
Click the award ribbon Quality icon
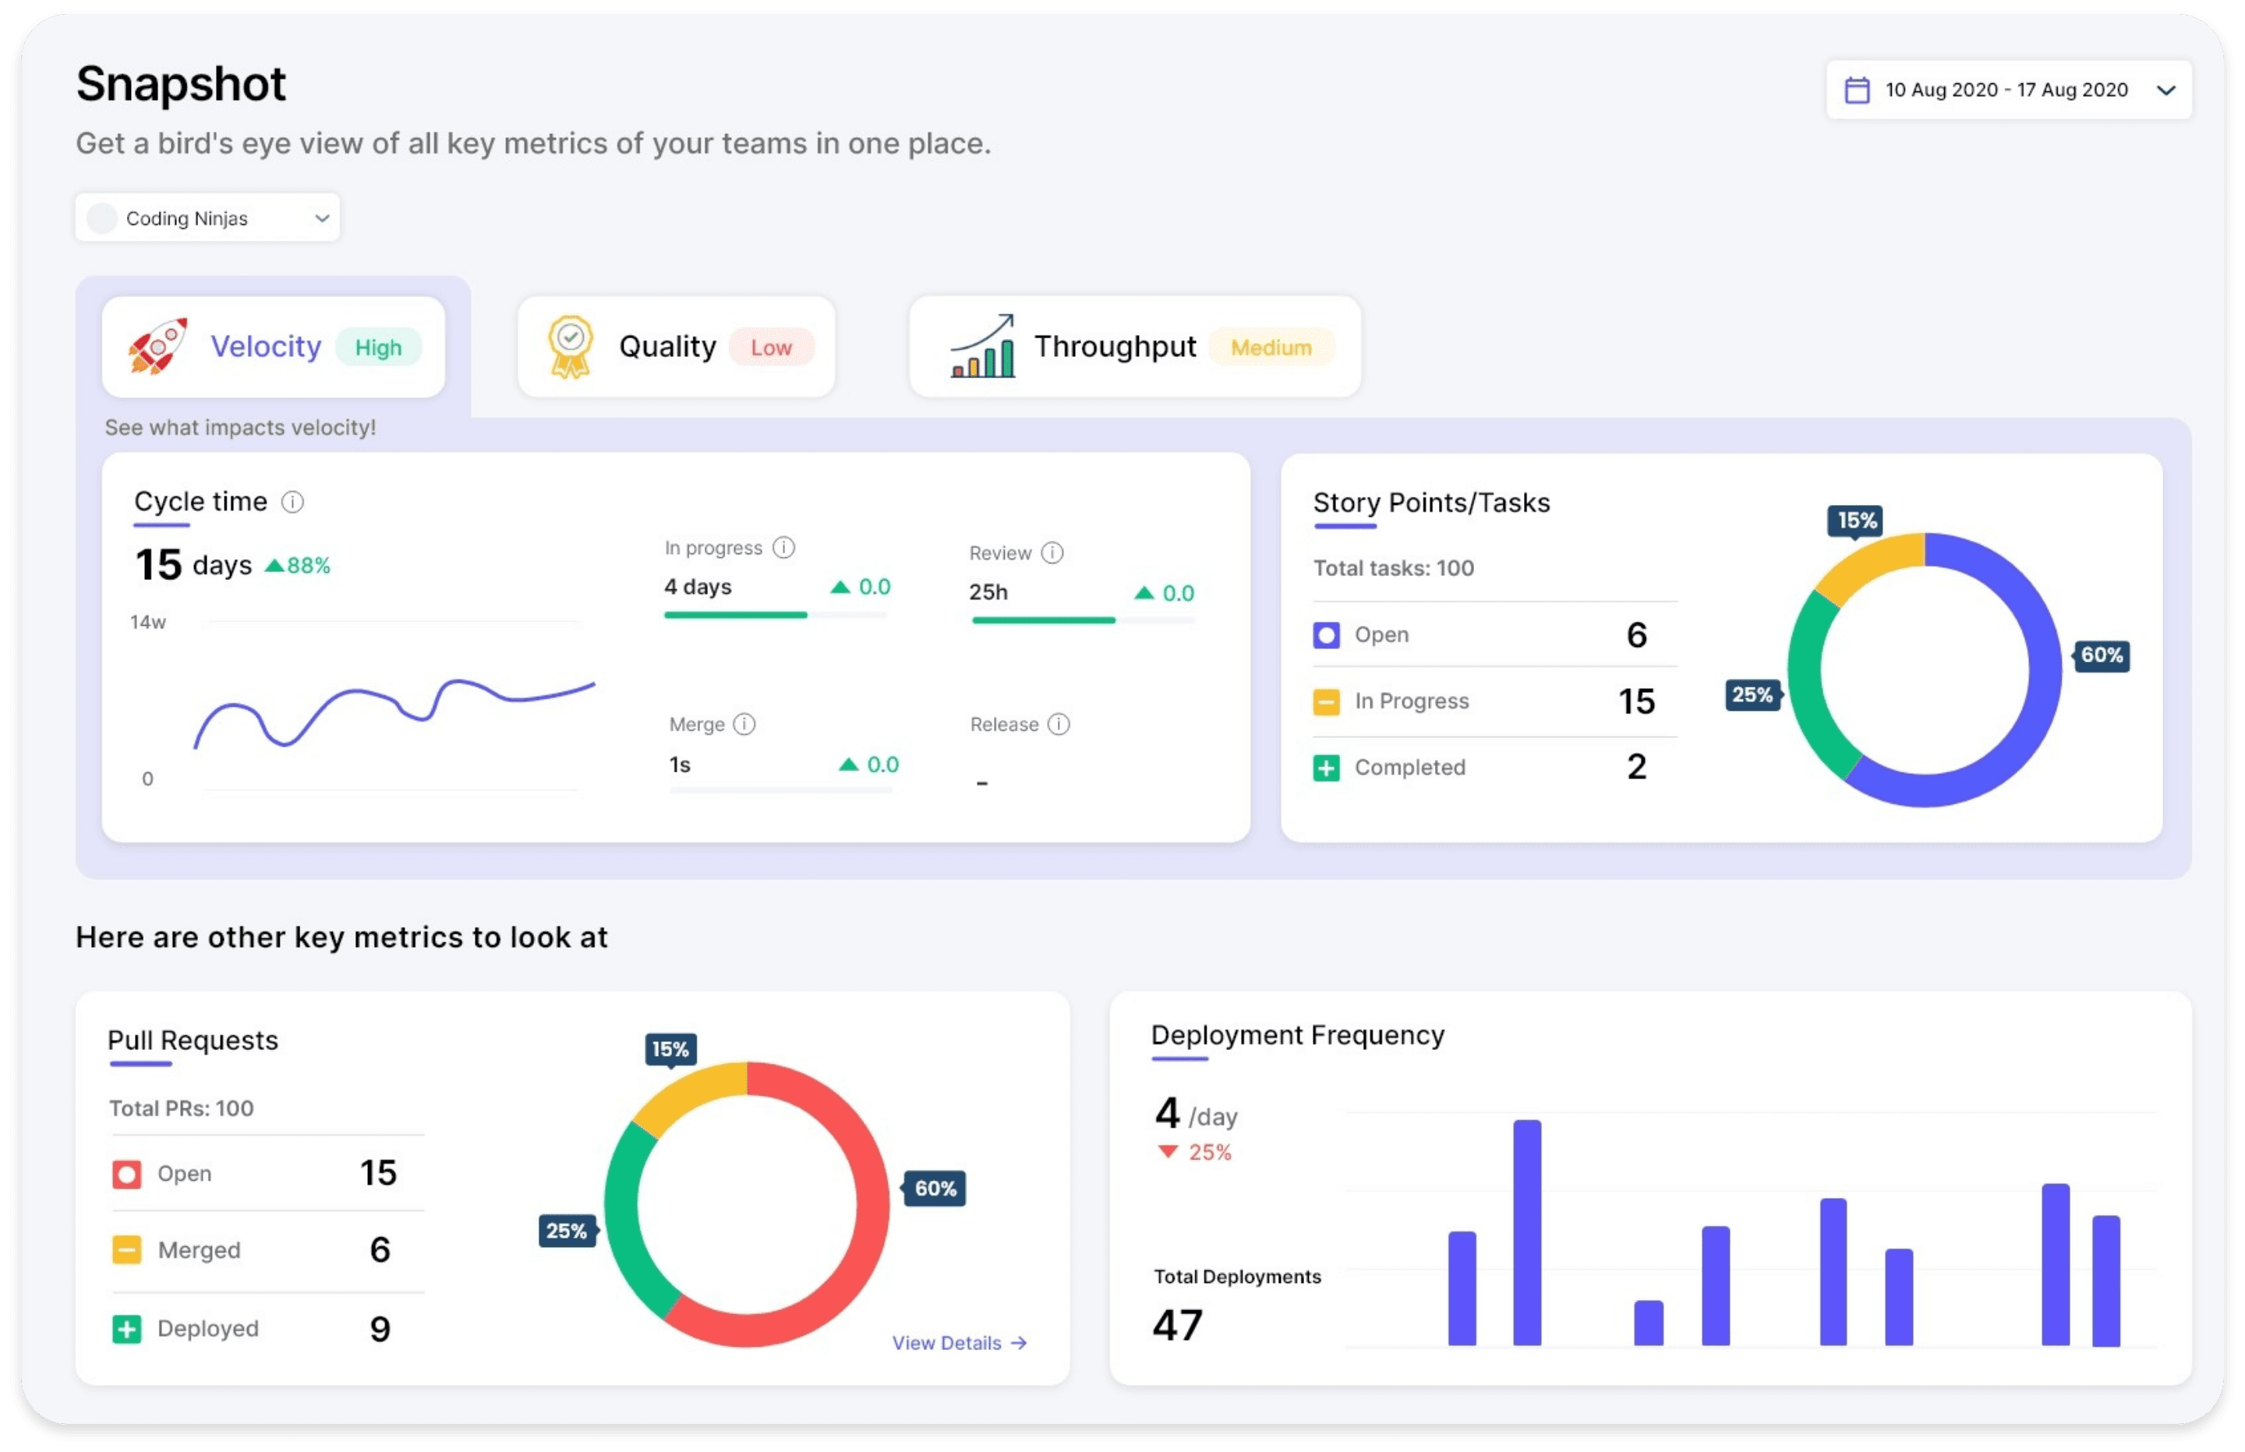point(571,347)
